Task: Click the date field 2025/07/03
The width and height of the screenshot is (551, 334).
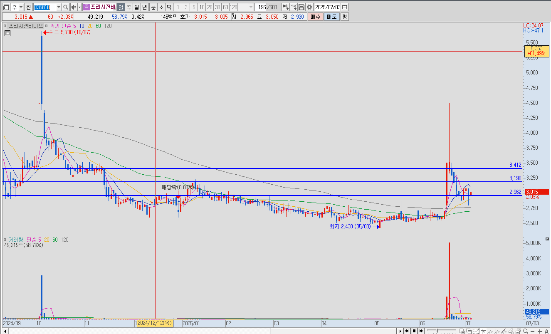Action: (x=328, y=7)
